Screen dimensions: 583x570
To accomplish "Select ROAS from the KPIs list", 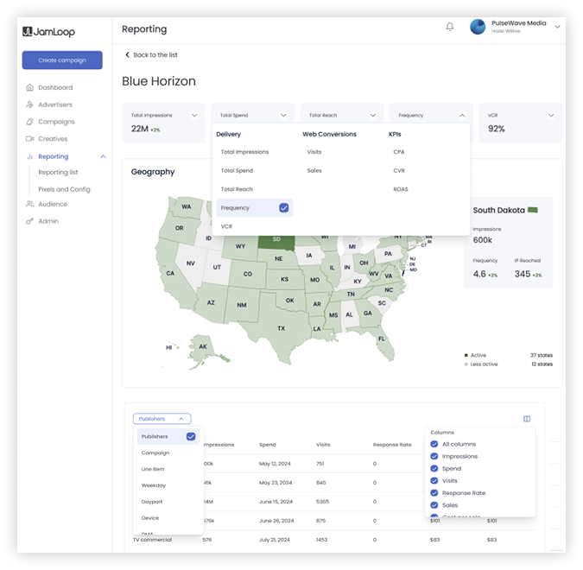I will pyautogui.click(x=401, y=189).
